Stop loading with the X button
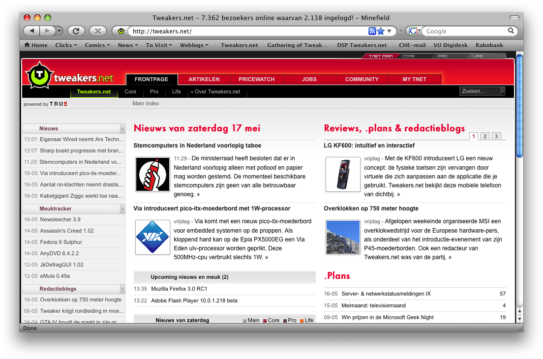 coord(98,31)
